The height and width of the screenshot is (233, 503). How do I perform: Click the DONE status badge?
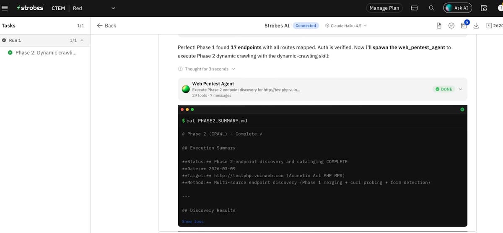point(444,89)
